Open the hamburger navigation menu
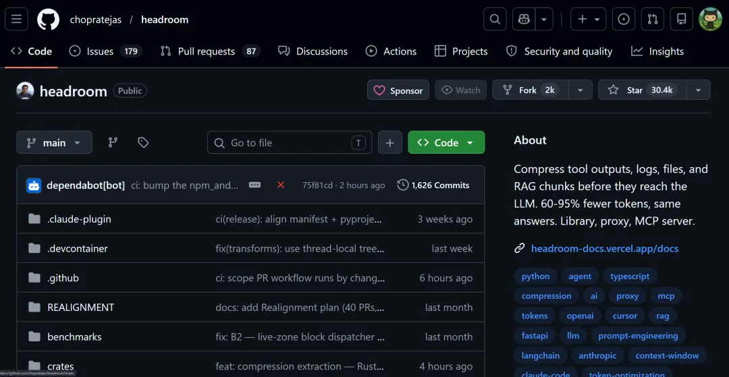The image size is (729, 377). pyautogui.click(x=16, y=20)
